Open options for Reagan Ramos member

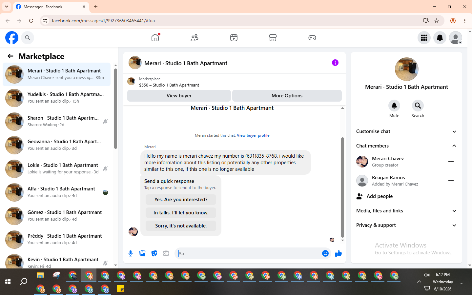point(451,181)
